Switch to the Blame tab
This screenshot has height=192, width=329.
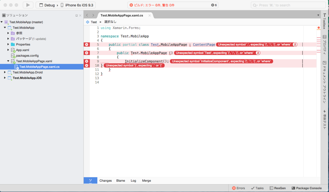pyautogui.click(x=121, y=180)
